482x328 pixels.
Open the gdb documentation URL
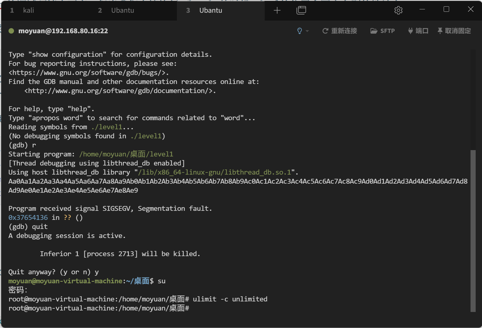click(x=120, y=91)
